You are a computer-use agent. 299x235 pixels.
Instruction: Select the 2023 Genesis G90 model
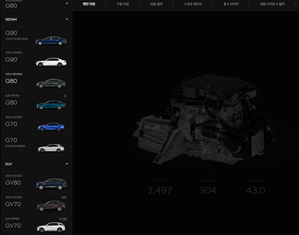(36, 59)
